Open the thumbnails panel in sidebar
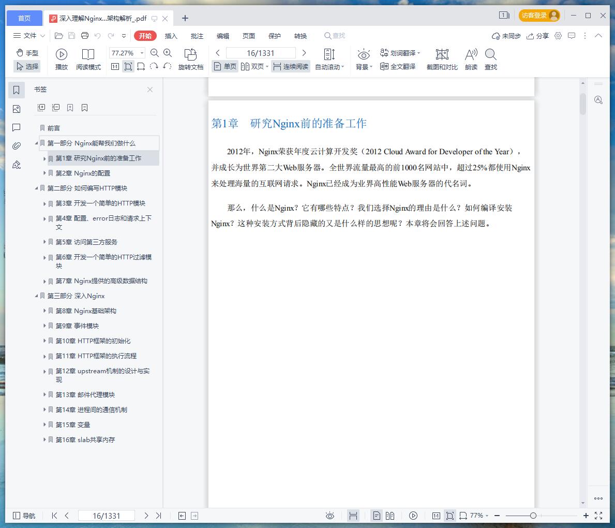615x528 pixels. (17, 109)
